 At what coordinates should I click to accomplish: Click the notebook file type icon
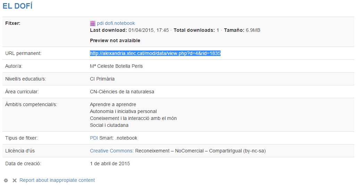(x=93, y=24)
